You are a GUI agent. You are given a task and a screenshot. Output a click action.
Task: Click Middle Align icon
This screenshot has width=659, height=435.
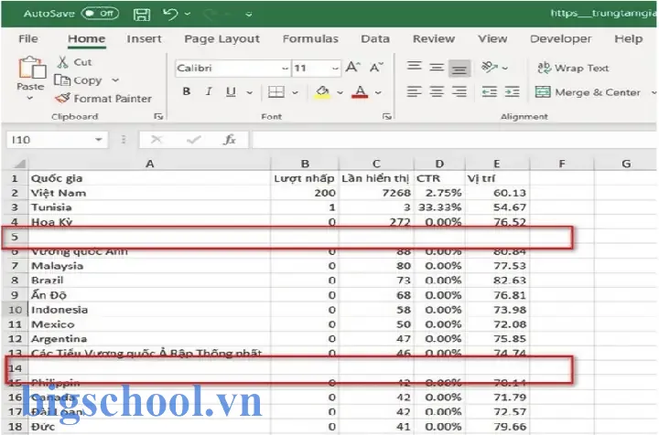(437, 67)
